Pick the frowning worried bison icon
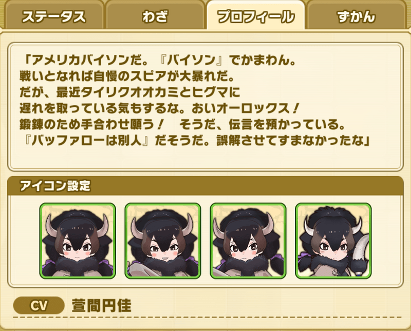 tap(248, 241)
